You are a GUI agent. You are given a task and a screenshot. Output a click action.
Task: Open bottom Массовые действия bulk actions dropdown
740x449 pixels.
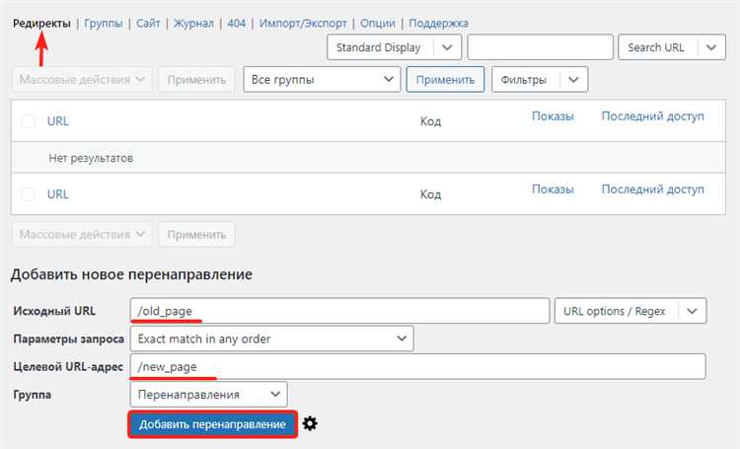tap(82, 234)
